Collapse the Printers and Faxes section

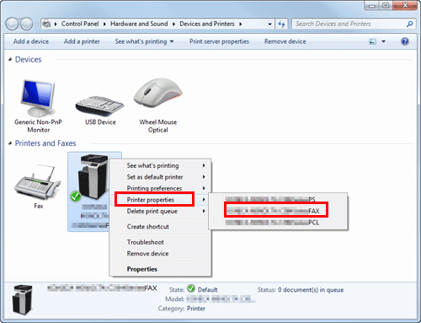point(10,143)
